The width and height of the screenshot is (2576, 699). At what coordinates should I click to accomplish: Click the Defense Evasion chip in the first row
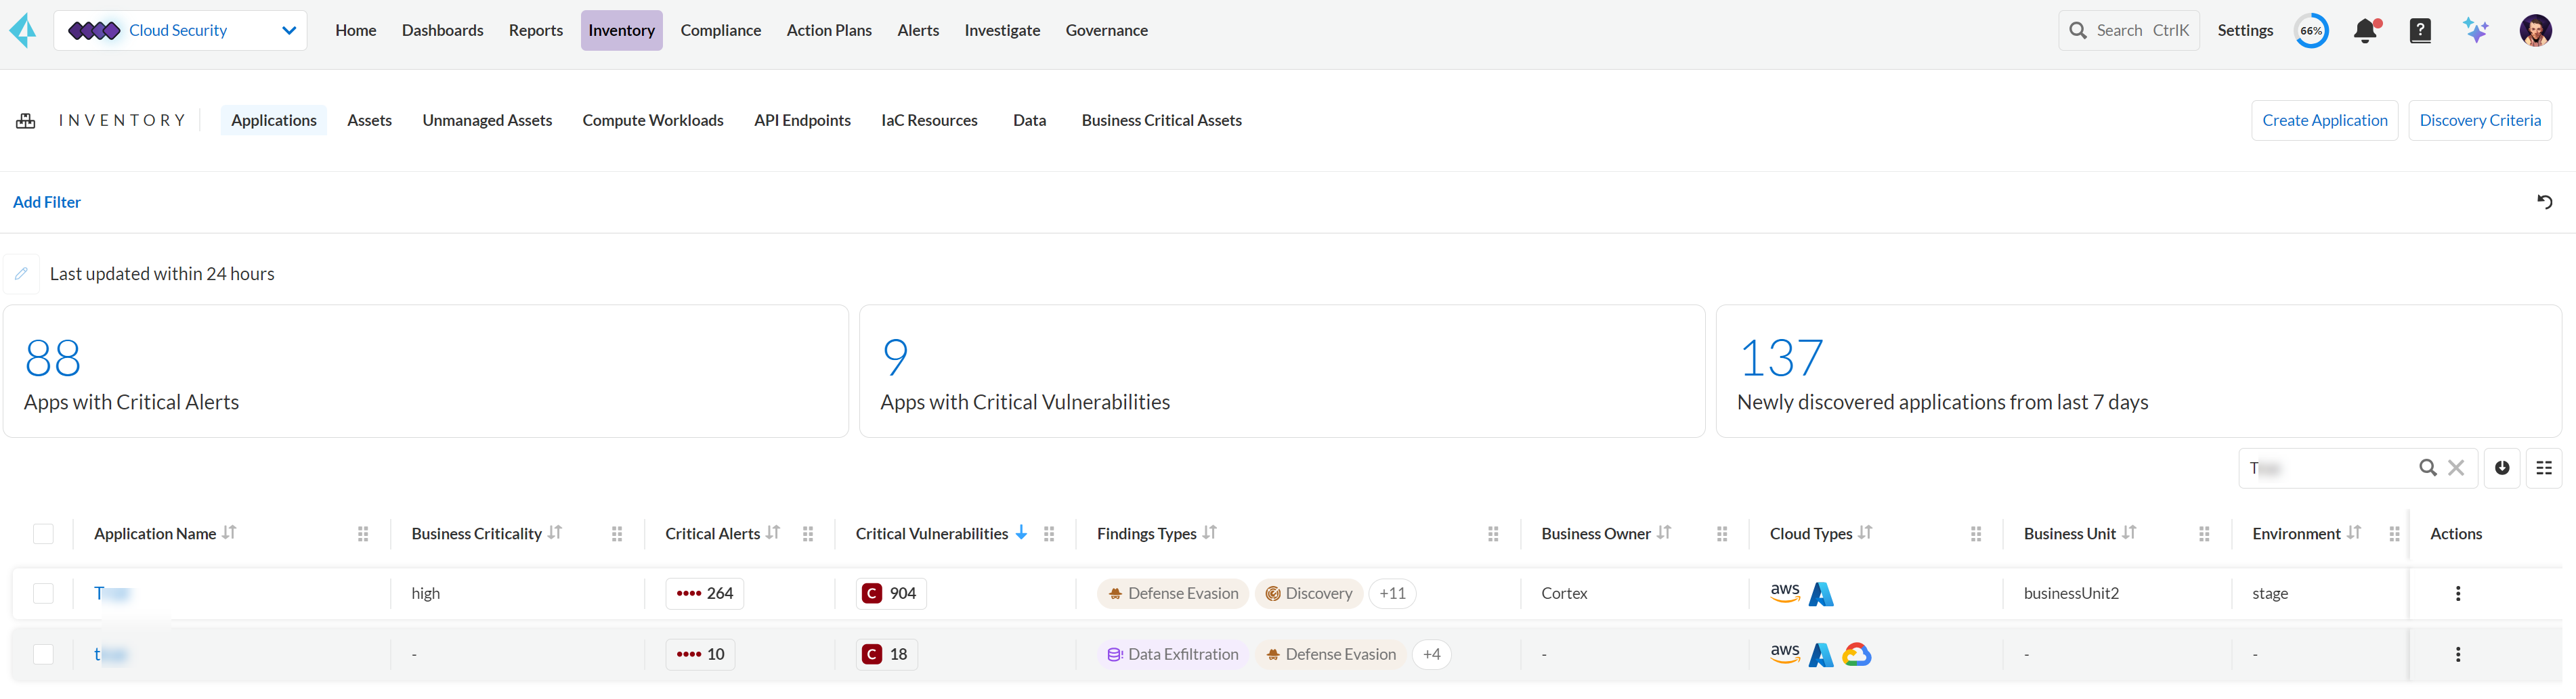click(1173, 593)
